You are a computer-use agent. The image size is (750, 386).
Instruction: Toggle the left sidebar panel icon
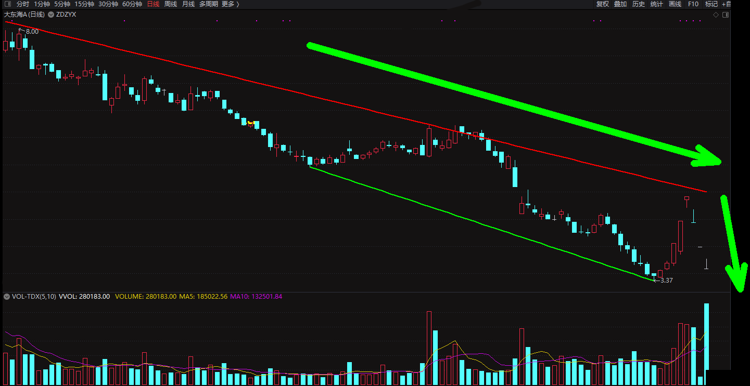click(x=7, y=4)
